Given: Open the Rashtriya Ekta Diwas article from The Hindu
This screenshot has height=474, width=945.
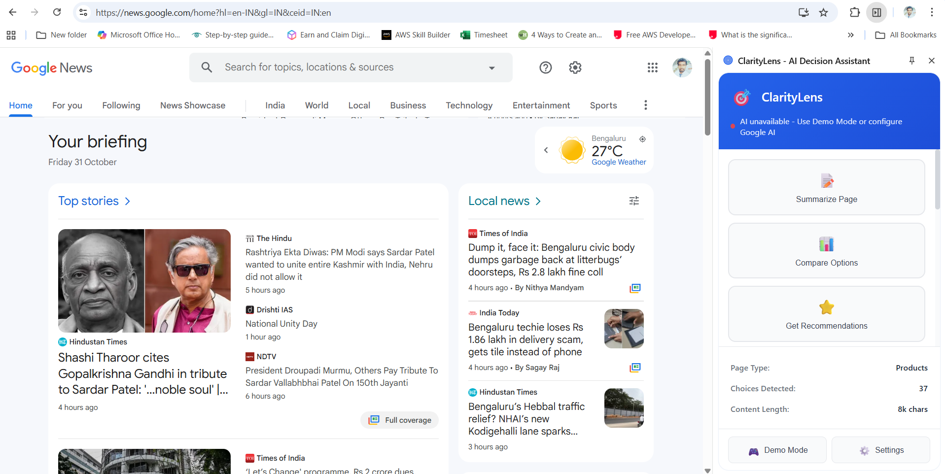Looking at the screenshot, I should pyautogui.click(x=340, y=265).
